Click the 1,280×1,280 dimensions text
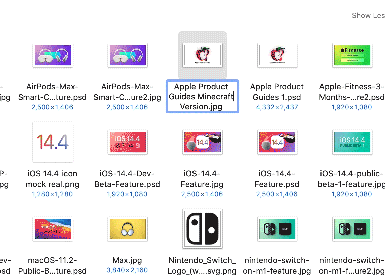This screenshot has height=277, width=385. click(52, 194)
